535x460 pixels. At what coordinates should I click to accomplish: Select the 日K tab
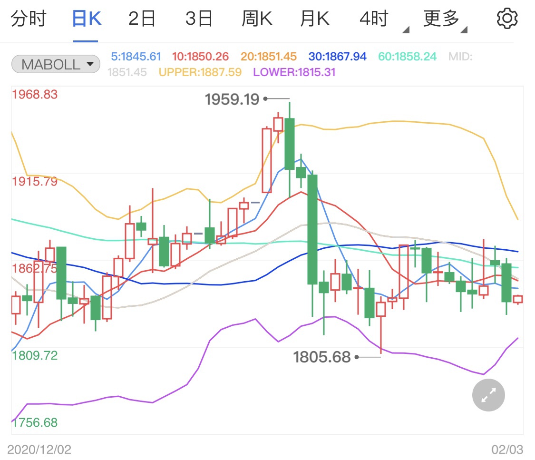tap(87, 19)
